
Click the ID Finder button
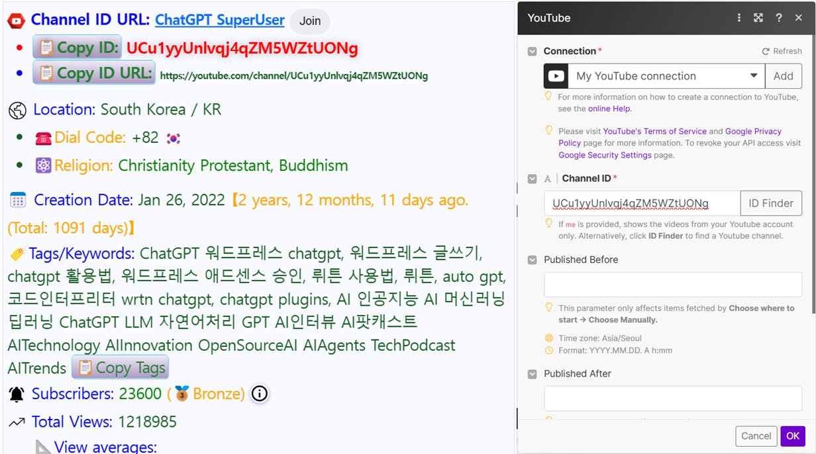[x=771, y=203]
